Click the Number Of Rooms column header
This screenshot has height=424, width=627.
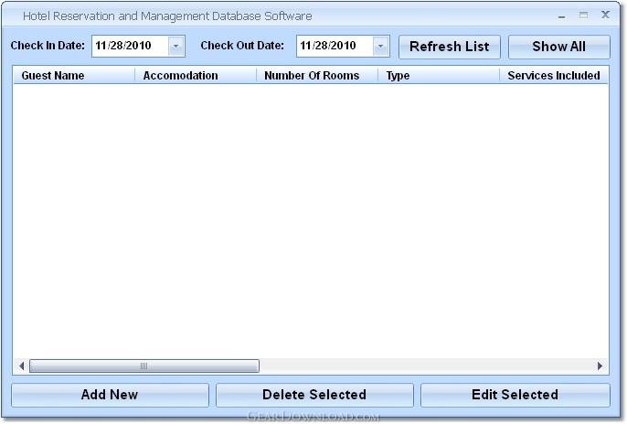[x=317, y=76]
